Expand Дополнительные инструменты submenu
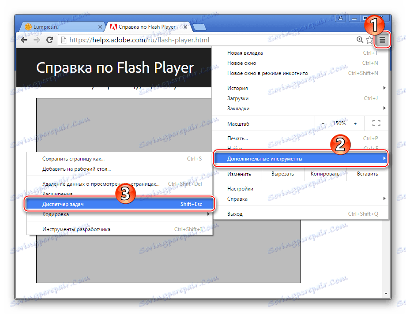 pos(301,159)
